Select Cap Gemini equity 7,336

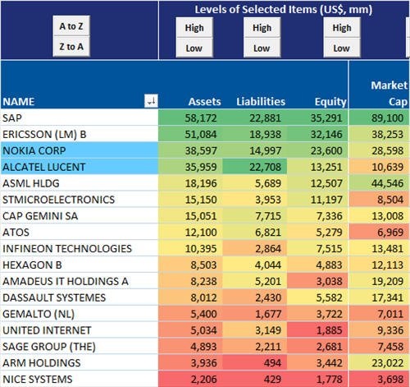317,216
